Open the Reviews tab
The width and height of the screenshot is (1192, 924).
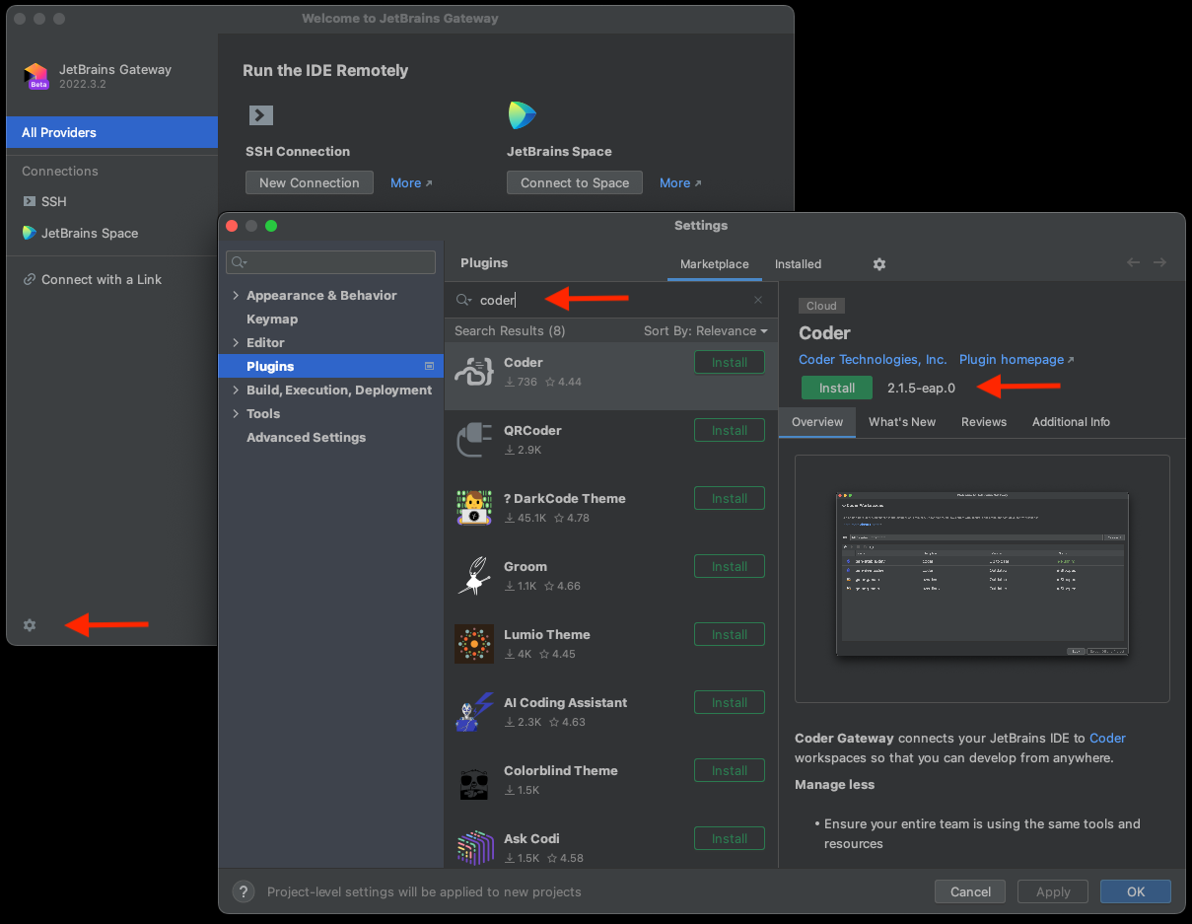click(984, 421)
